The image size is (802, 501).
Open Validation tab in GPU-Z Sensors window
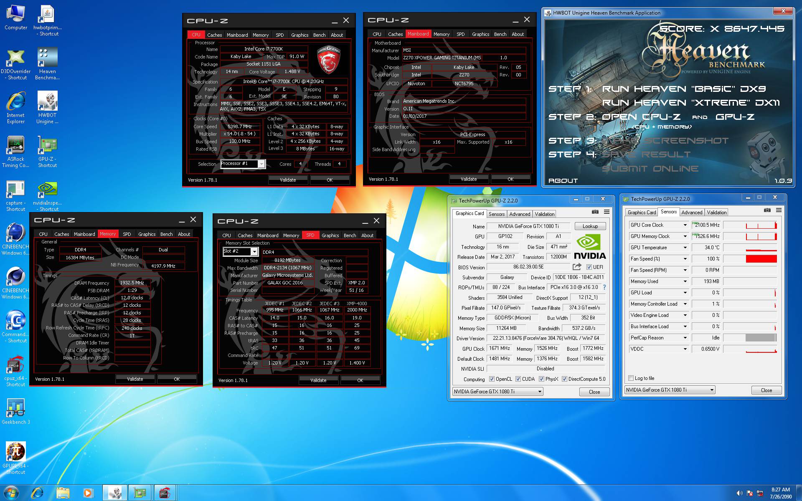pyautogui.click(x=717, y=213)
